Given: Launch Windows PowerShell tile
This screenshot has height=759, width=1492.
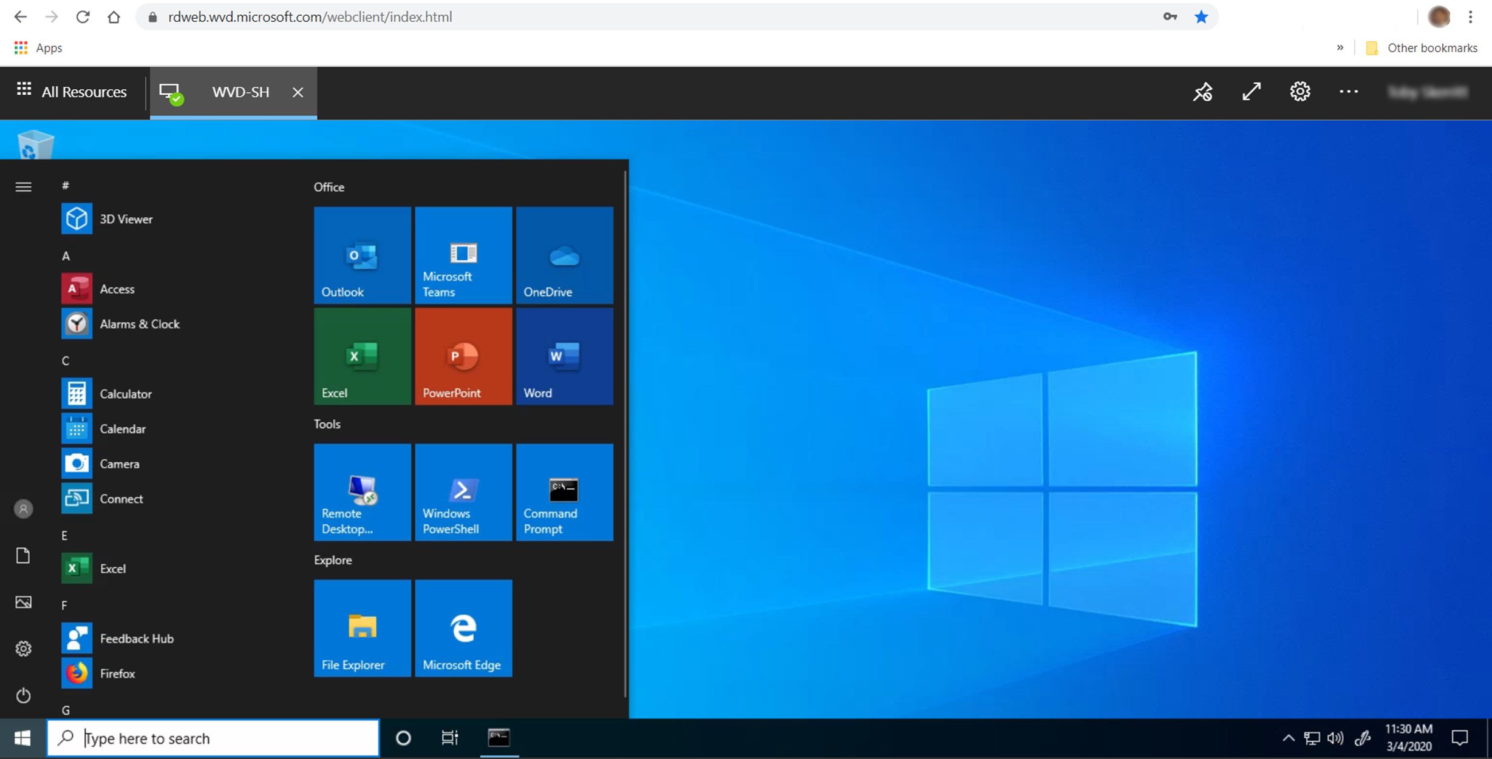Looking at the screenshot, I should click(x=463, y=492).
